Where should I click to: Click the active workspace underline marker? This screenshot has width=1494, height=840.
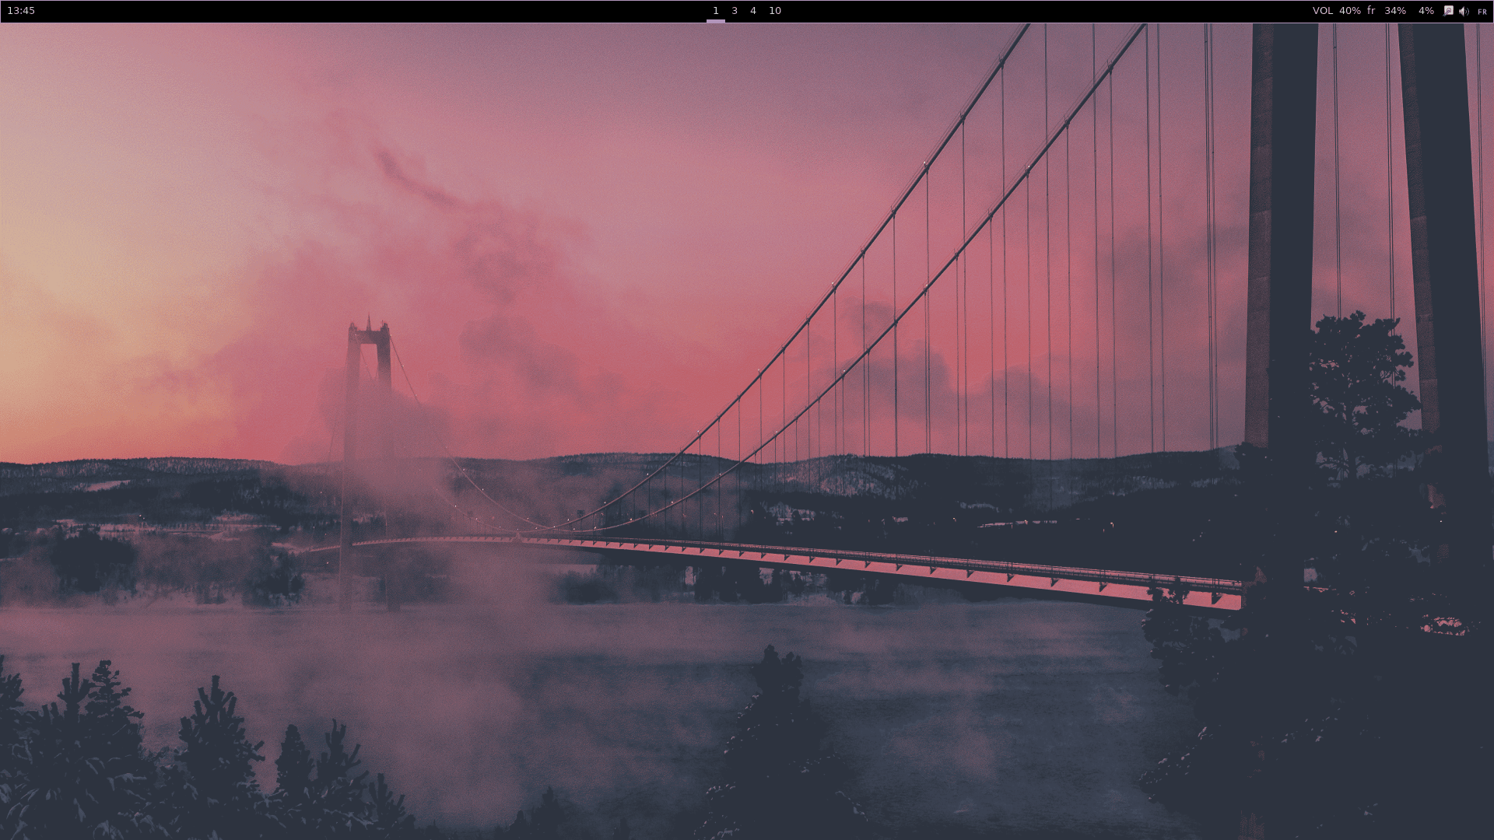[x=715, y=19]
